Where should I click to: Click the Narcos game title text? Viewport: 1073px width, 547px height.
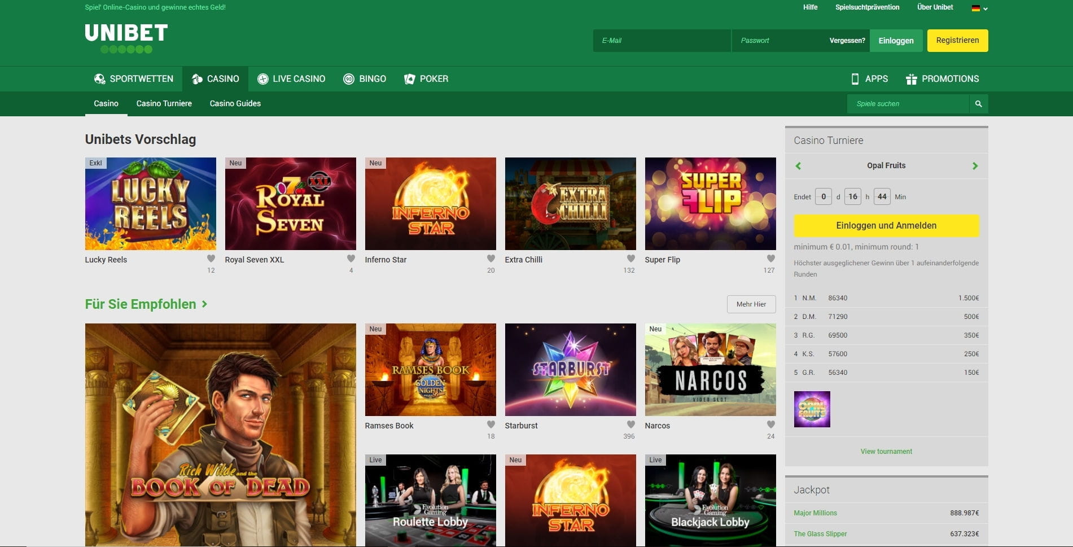click(x=658, y=426)
